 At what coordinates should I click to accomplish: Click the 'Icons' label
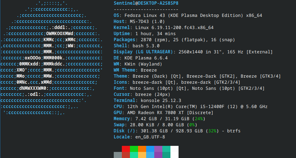click(120, 82)
